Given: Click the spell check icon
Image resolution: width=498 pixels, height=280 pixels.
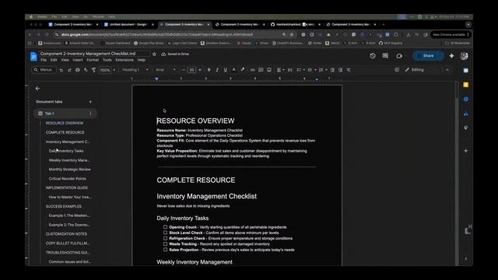Looking at the screenshot, I should point(86,70).
